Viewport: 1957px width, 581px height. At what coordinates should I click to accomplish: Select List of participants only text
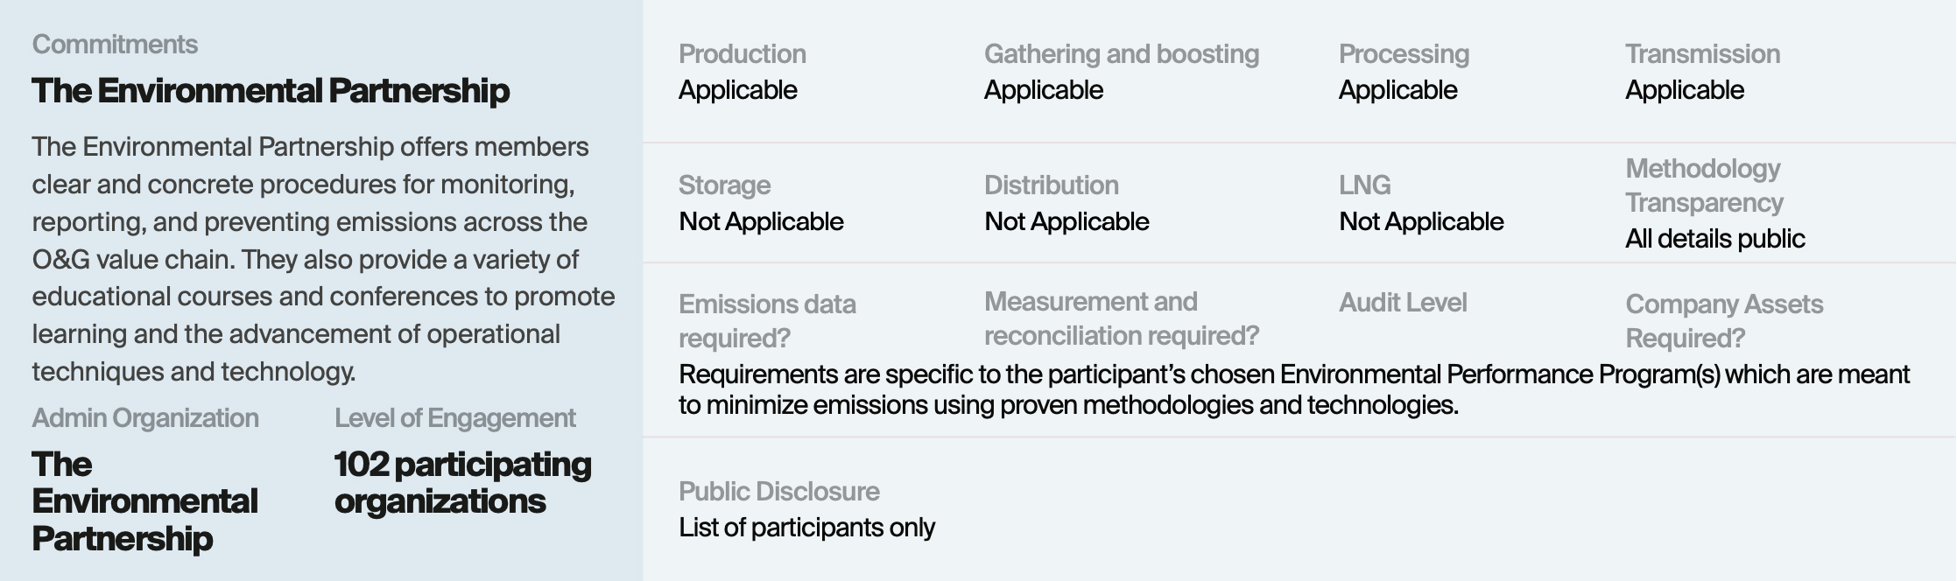point(807,528)
